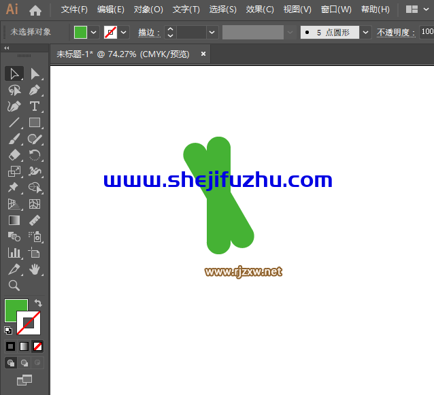Screen dimensions: 434x395
Task: Set paint to solid Color mode
Action: [10, 346]
